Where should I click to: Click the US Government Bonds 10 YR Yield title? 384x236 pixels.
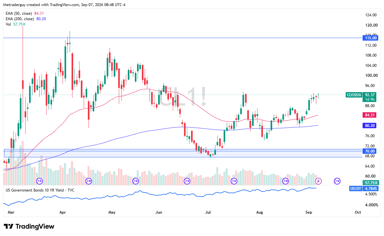point(40,190)
